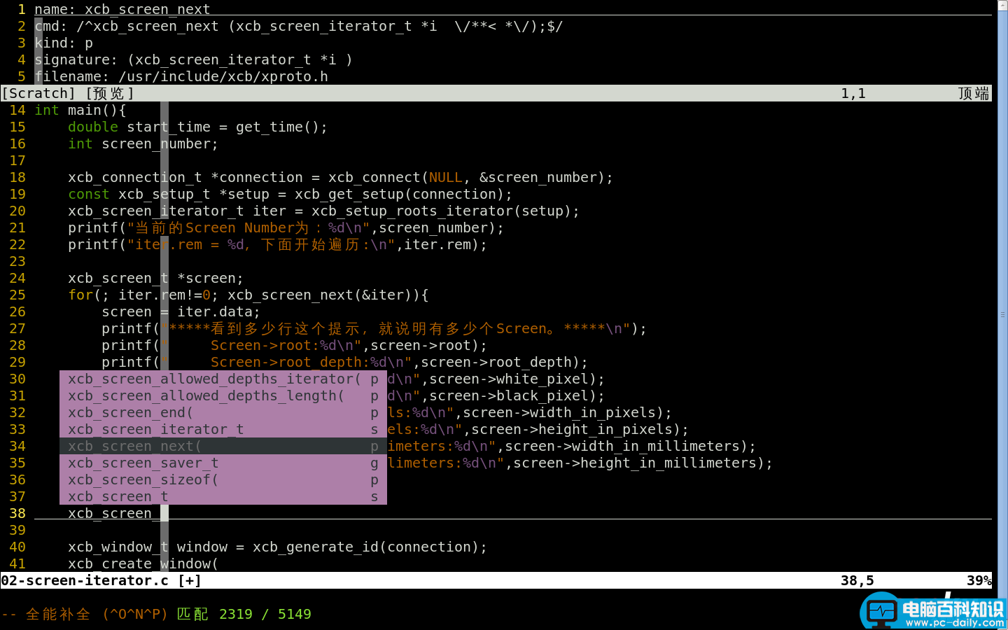Click 'screen = iter.data;' line
The image size is (1008, 630).
[181, 311]
